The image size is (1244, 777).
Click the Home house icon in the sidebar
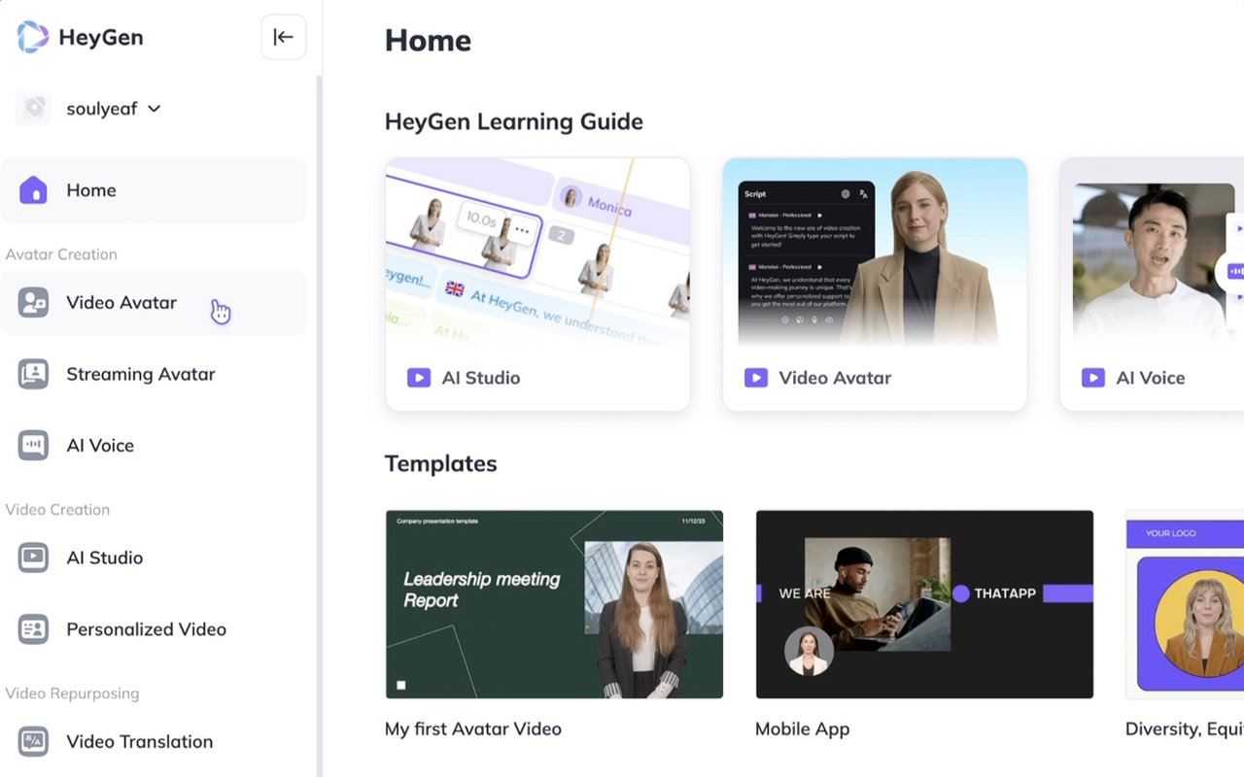coord(33,190)
